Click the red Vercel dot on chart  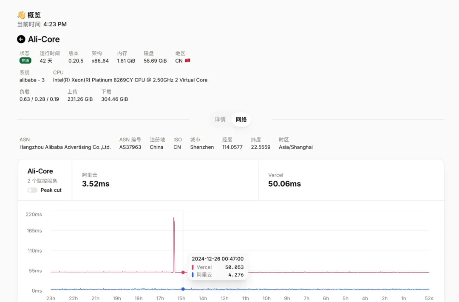(183, 272)
